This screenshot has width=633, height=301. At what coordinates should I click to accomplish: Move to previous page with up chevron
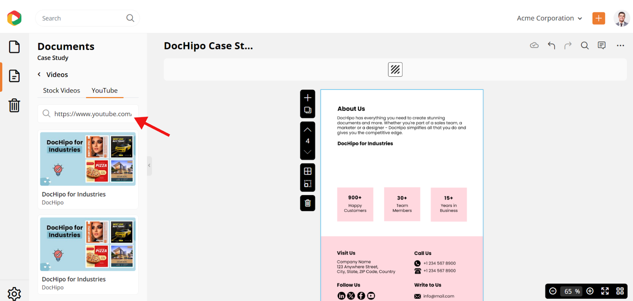(x=308, y=130)
